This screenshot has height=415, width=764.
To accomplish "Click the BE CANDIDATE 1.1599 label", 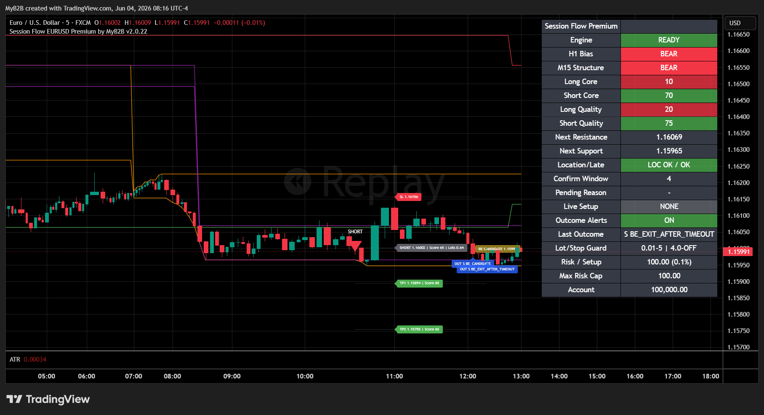I will (497, 249).
